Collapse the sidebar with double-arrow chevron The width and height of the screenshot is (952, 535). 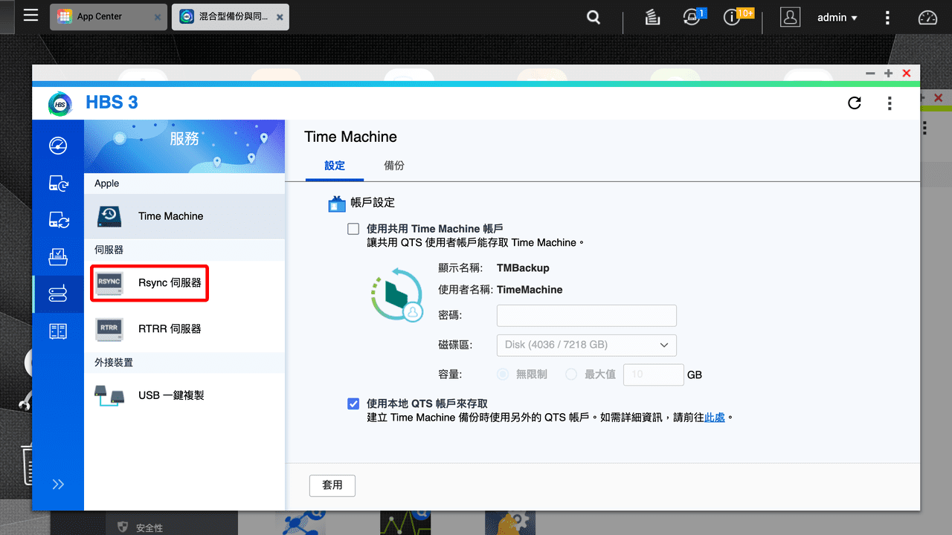(x=58, y=484)
